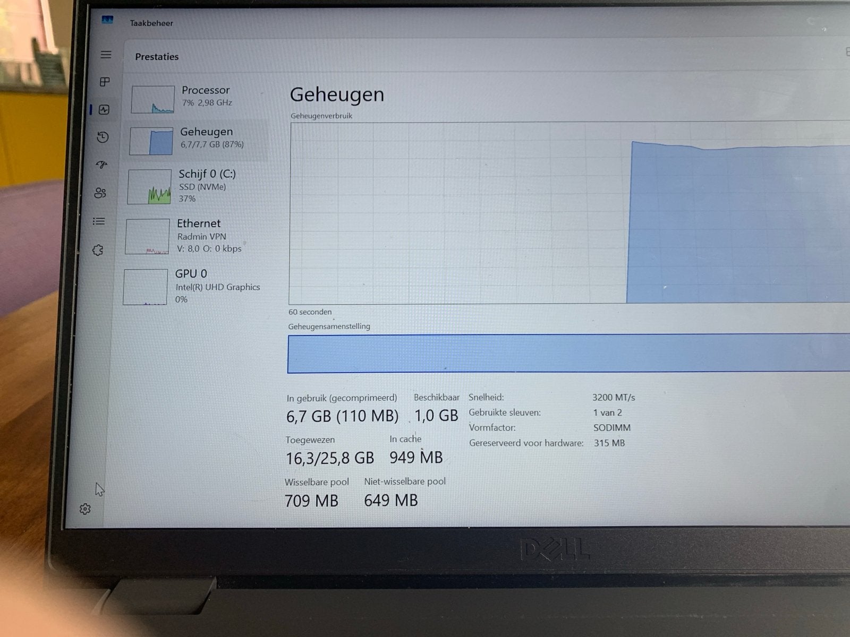Click the Taakbeheer app icon
The image size is (850, 637).
(108, 20)
